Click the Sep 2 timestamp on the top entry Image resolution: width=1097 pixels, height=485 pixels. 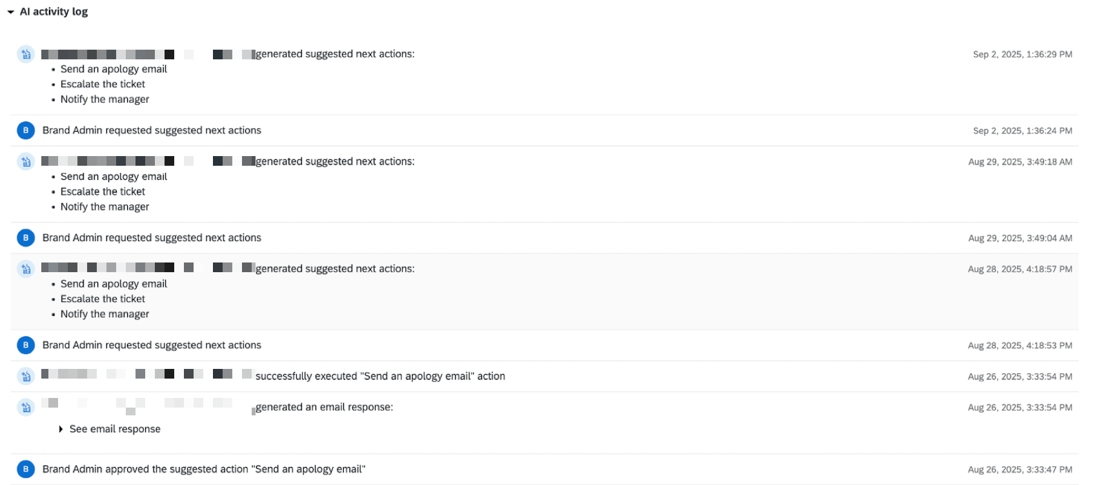coord(1022,54)
